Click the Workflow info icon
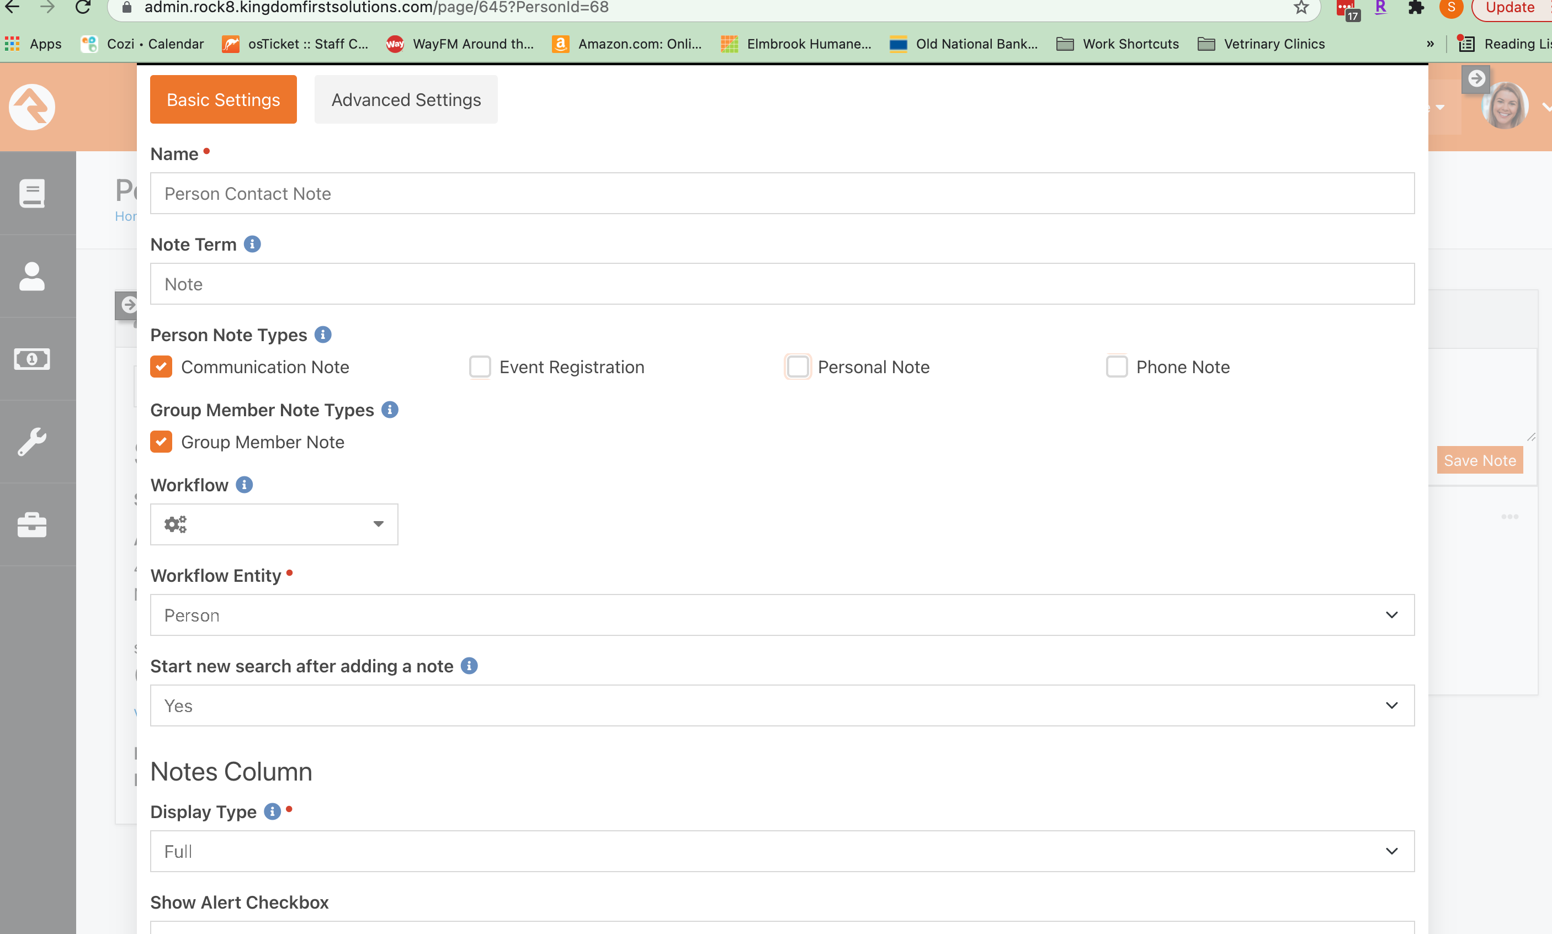This screenshot has width=1552, height=934. (x=244, y=485)
